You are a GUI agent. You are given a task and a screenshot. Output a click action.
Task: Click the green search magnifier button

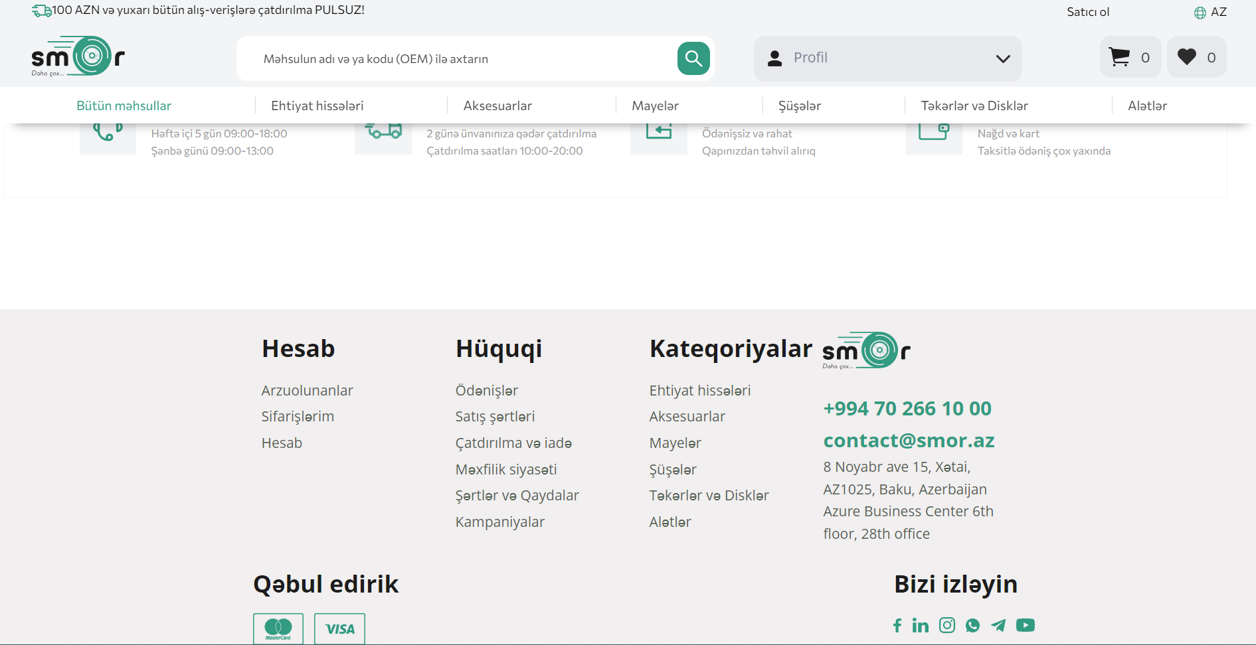coord(693,58)
